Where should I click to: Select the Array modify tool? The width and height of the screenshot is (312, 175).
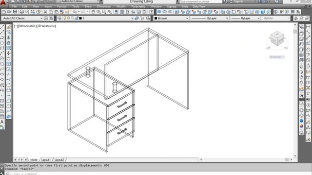point(9,48)
